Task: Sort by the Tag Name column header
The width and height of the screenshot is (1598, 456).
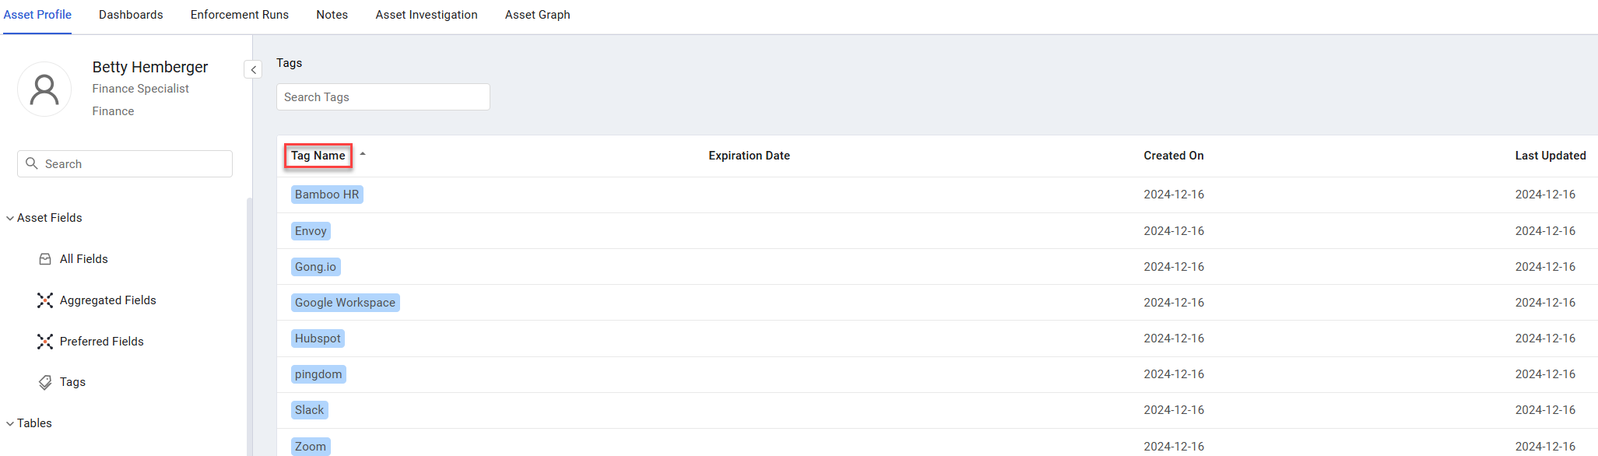Action: coord(318,156)
